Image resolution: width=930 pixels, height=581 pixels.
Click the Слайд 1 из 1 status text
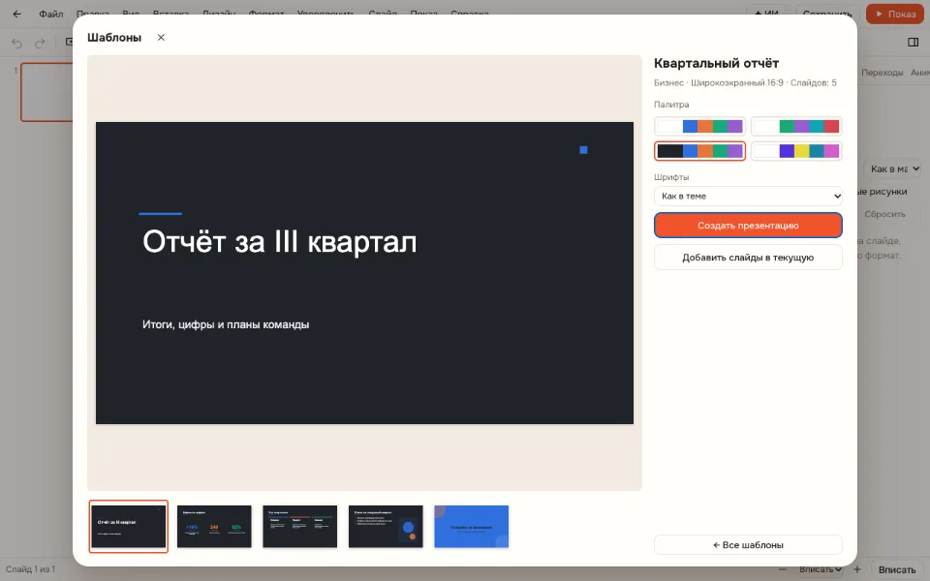(30, 569)
